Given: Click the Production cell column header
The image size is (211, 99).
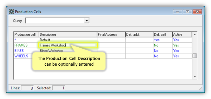Looking at the screenshot, I should [26, 34].
